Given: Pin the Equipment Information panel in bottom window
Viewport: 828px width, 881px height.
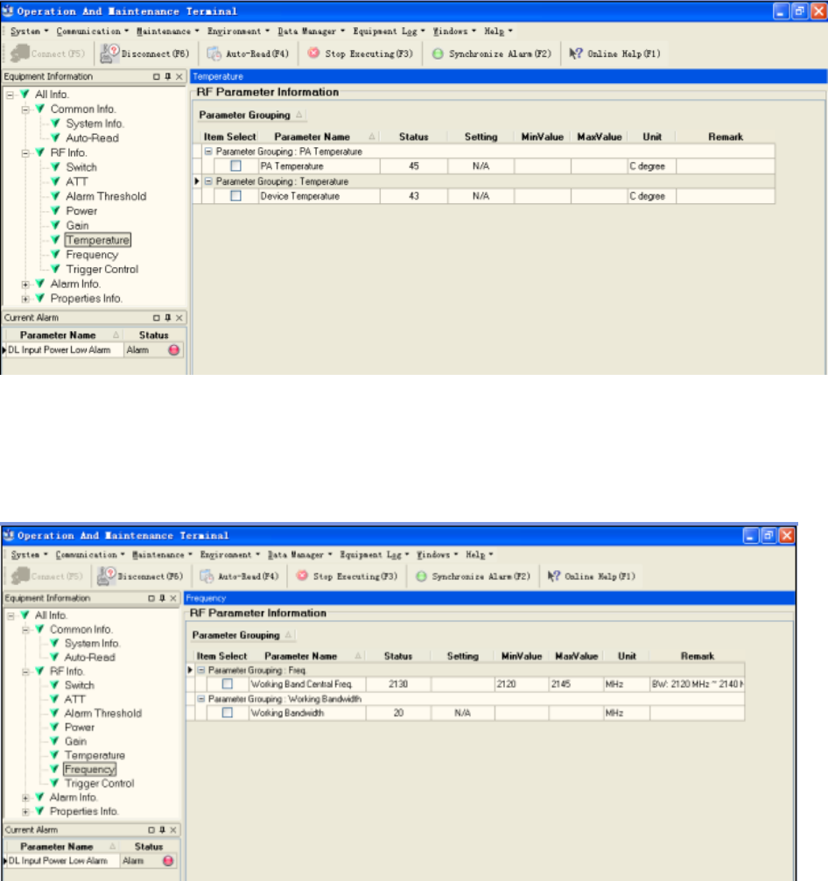Looking at the screenshot, I should click(x=162, y=598).
